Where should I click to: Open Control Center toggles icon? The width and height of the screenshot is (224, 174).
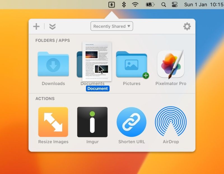(174, 4)
